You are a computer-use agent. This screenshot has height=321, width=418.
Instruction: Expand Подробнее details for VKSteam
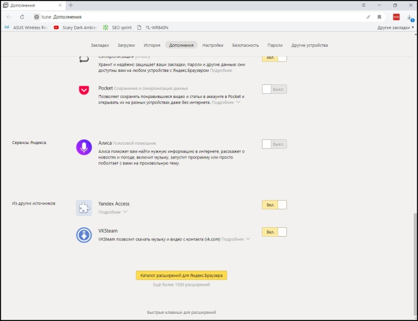236,239
